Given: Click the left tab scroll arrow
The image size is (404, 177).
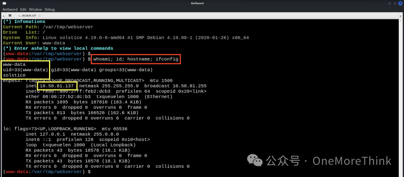Looking at the screenshot, I should tap(3, 16).
